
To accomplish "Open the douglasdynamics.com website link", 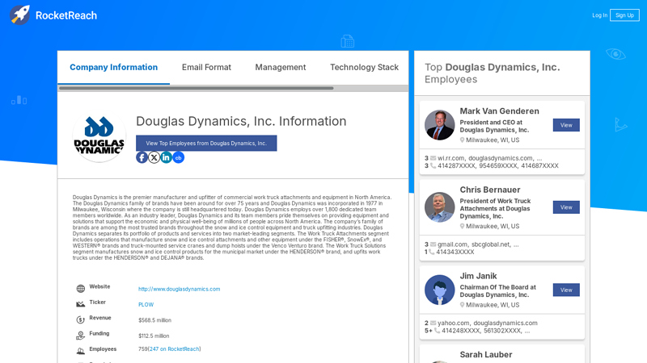I will coord(179,289).
